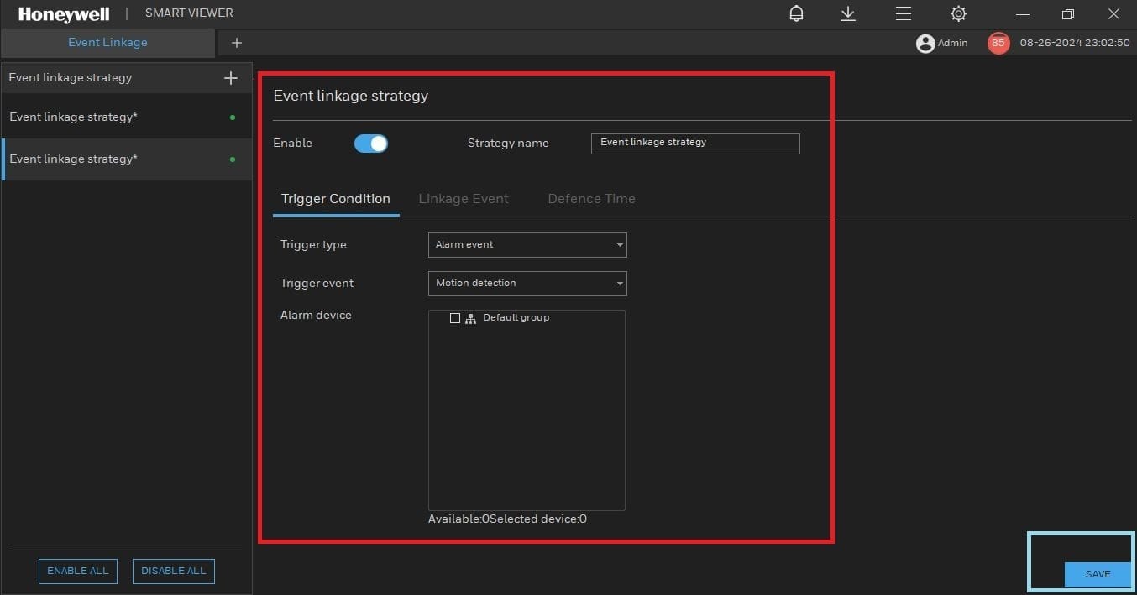Switch to the Linkage Event tab
This screenshot has width=1137, height=595.
[x=464, y=199]
